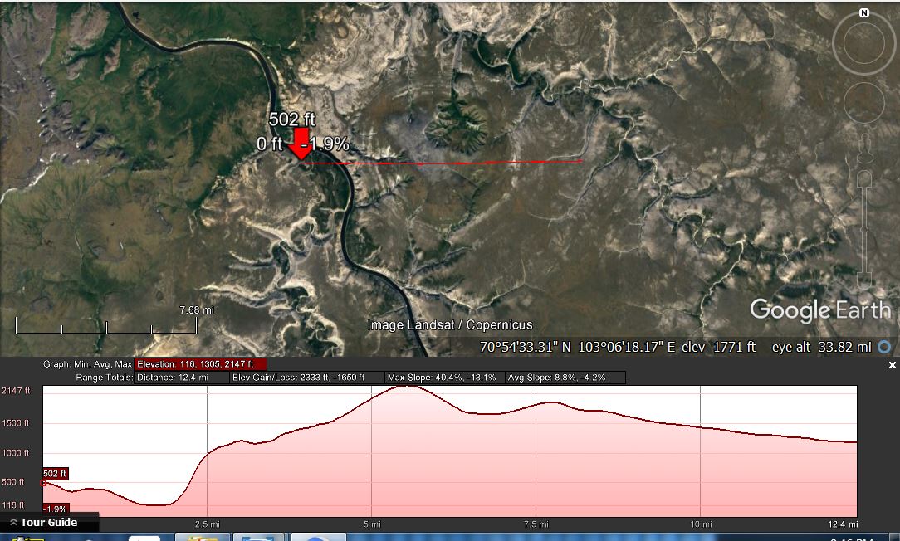Click the middle of the zoom slider
This screenshot has width=900, height=541.
pyautogui.click(x=864, y=224)
